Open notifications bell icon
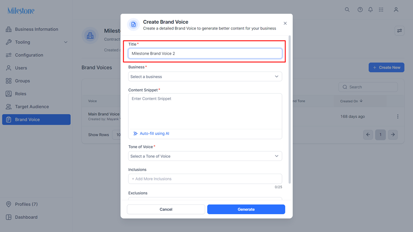The height and width of the screenshot is (232, 413). [370, 10]
